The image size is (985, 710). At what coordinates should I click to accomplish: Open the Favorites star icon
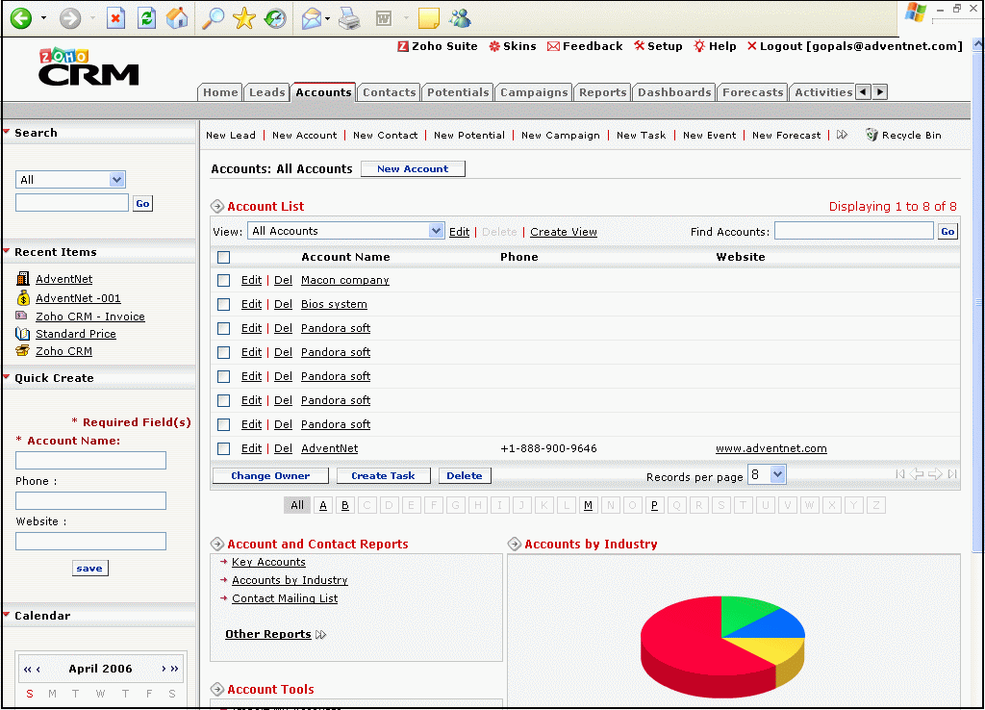coord(244,18)
